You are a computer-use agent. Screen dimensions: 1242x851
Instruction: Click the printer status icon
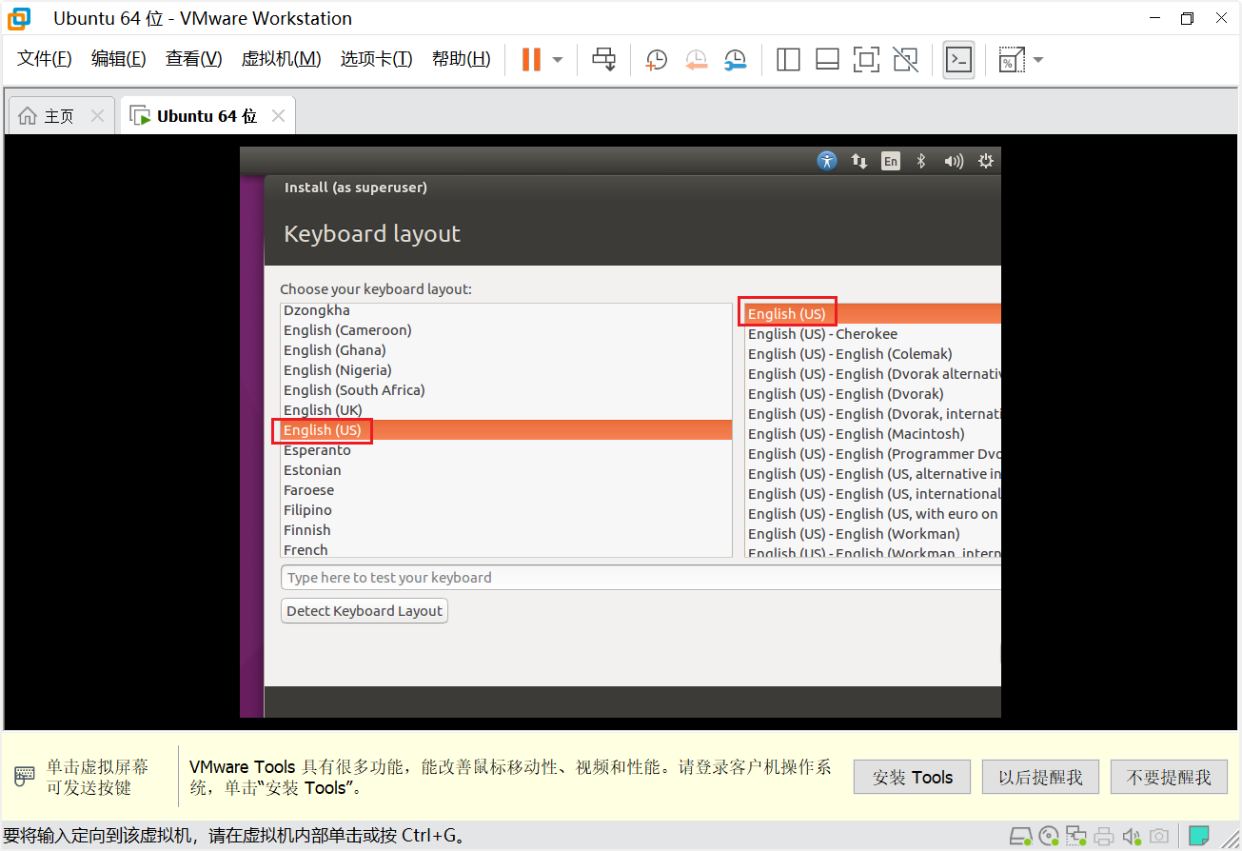click(1104, 837)
